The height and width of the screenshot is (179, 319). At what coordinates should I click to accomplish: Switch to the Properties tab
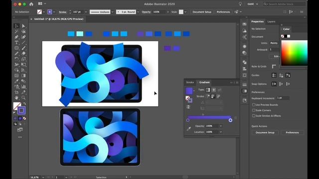click(257, 21)
